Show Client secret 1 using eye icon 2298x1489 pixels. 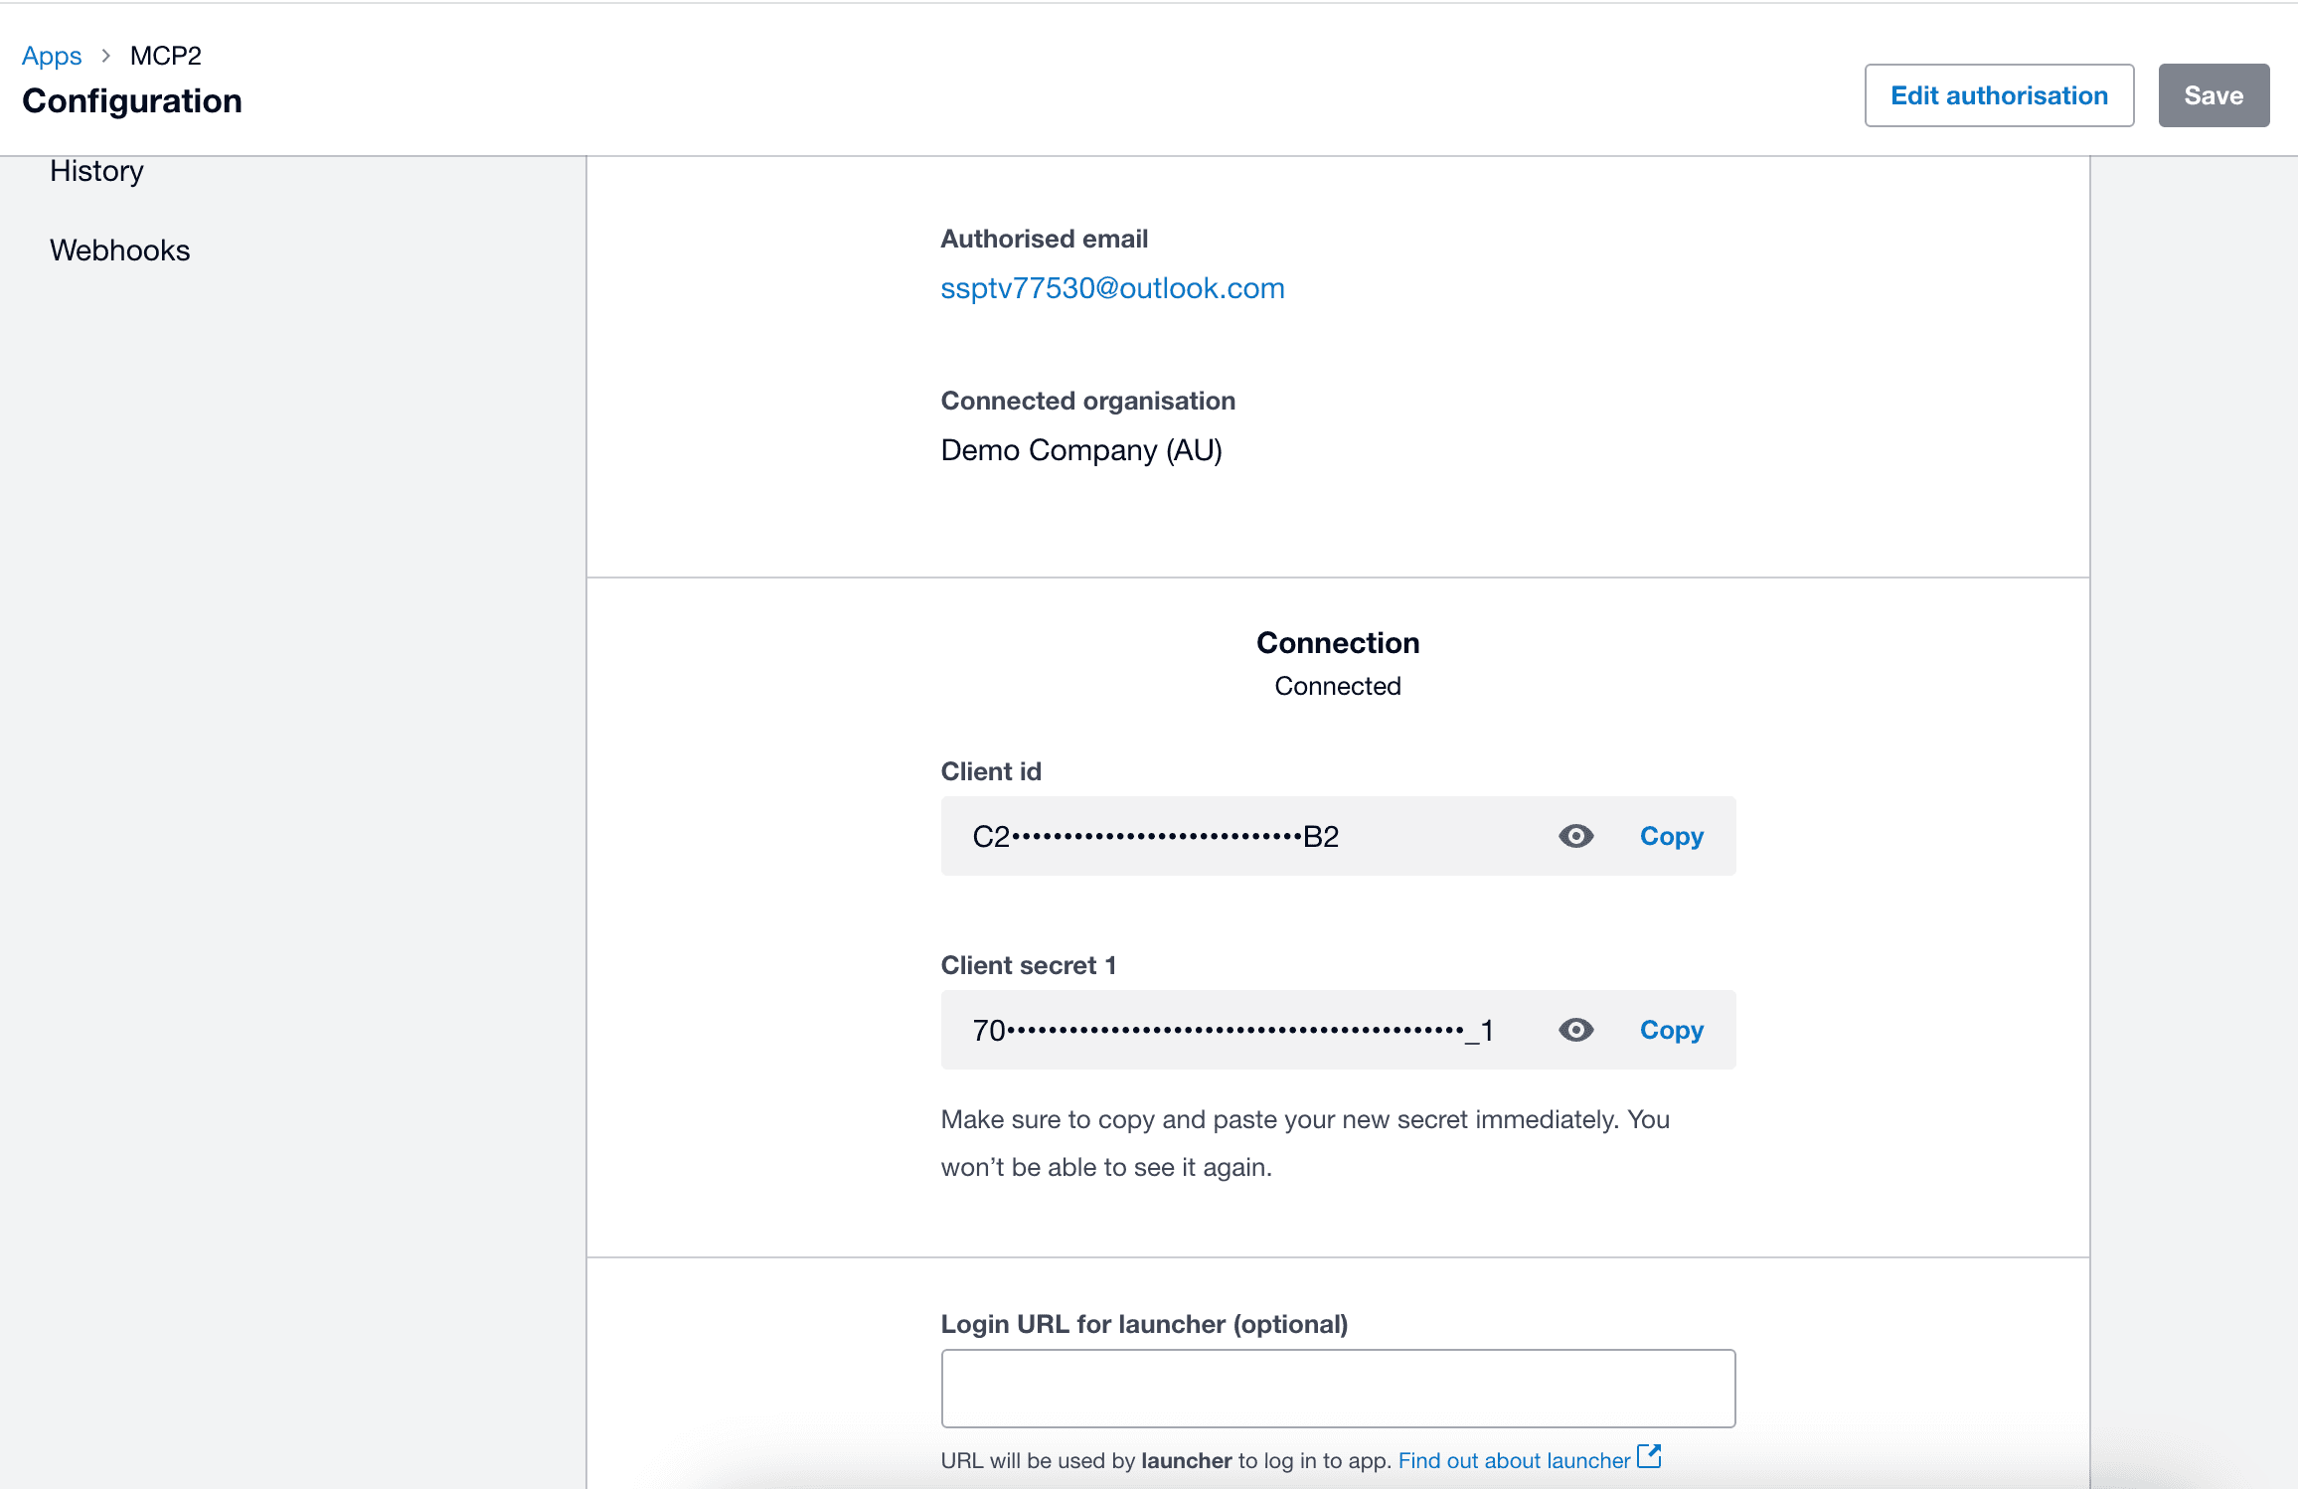click(1575, 1030)
